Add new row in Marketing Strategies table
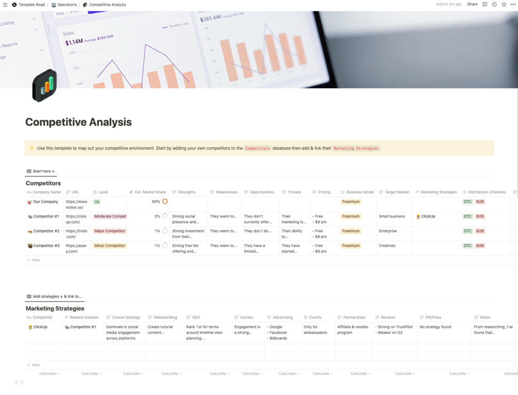Viewport: 518px width, 395px height. coord(34,365)
